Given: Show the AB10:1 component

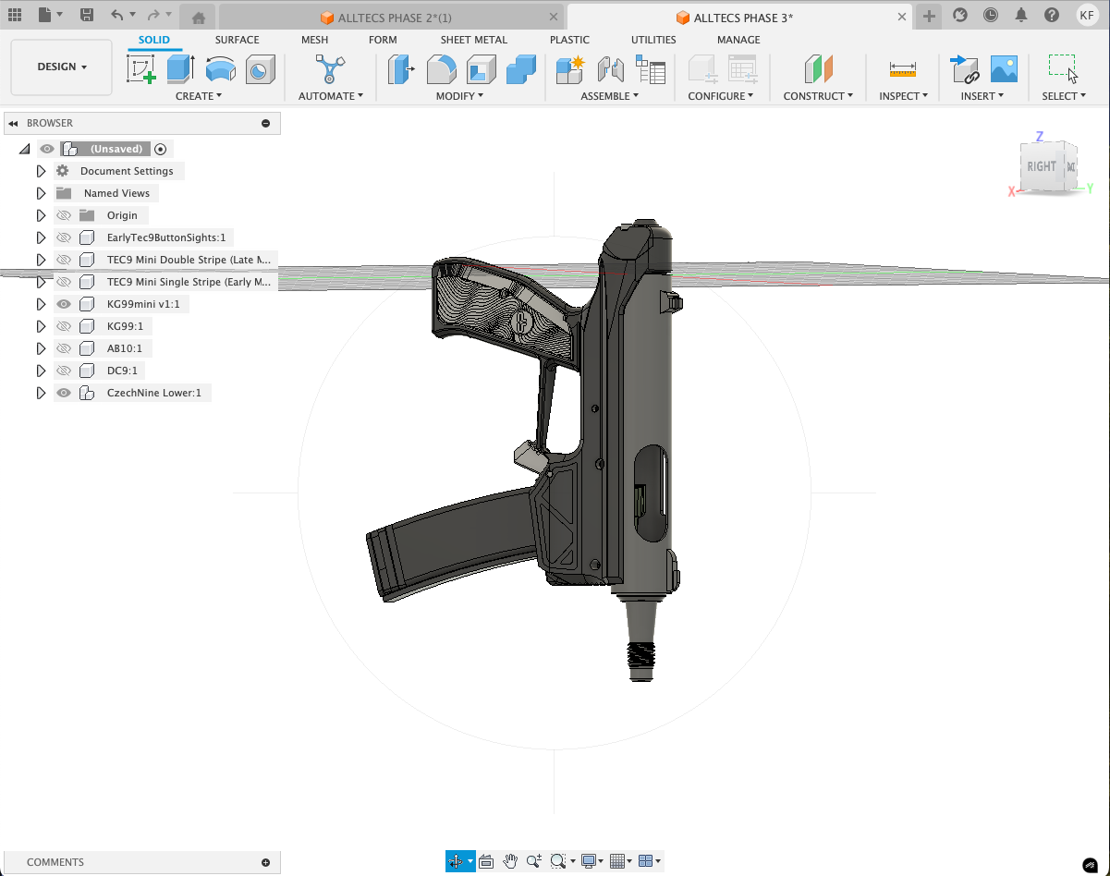Looking at the screenshot, I should click(64, 348).
